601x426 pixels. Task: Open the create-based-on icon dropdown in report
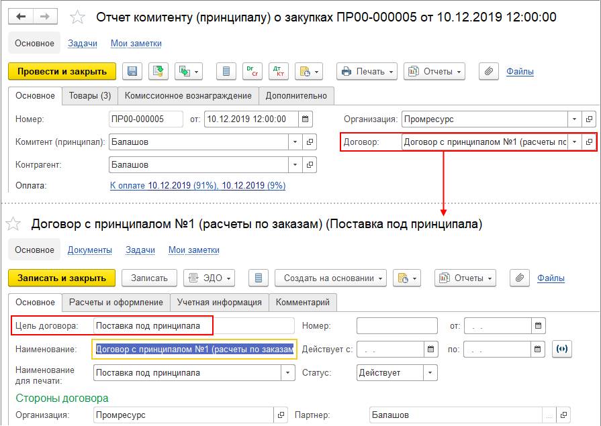coord(189,71)
